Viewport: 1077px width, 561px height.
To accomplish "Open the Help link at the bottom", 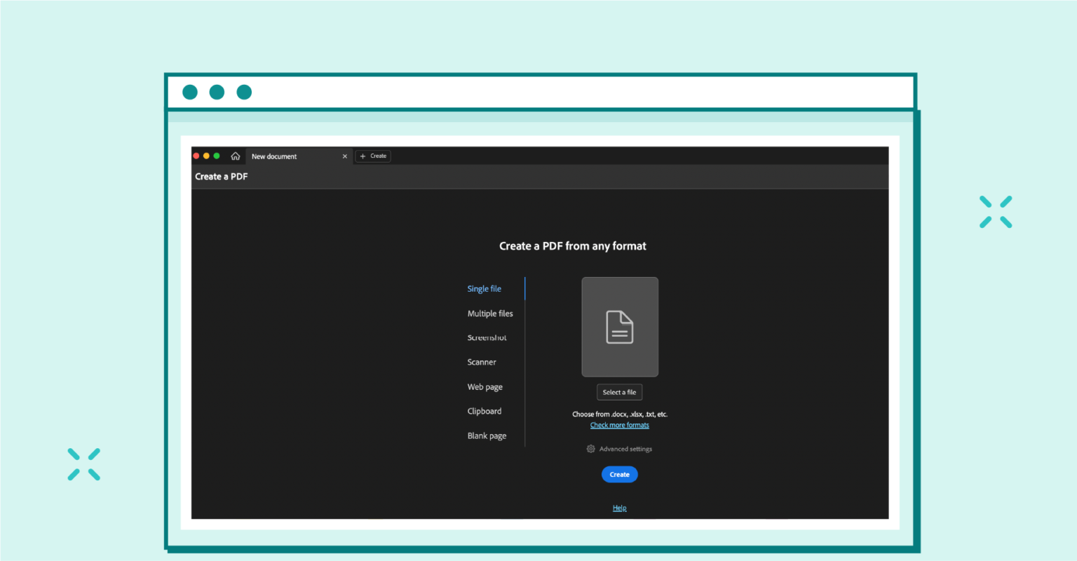I will click(x=619, y=507).
